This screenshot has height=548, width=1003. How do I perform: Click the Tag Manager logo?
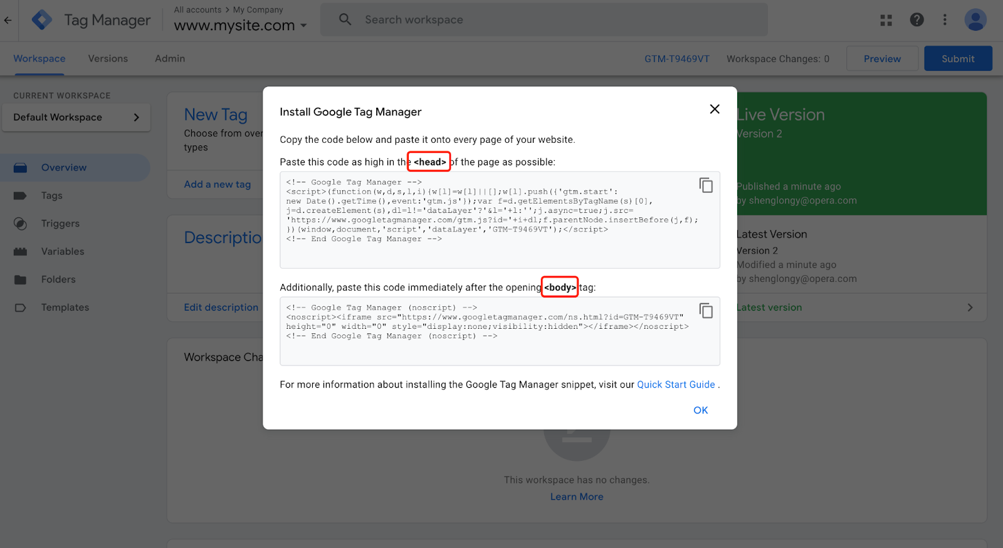coord(42,20)
